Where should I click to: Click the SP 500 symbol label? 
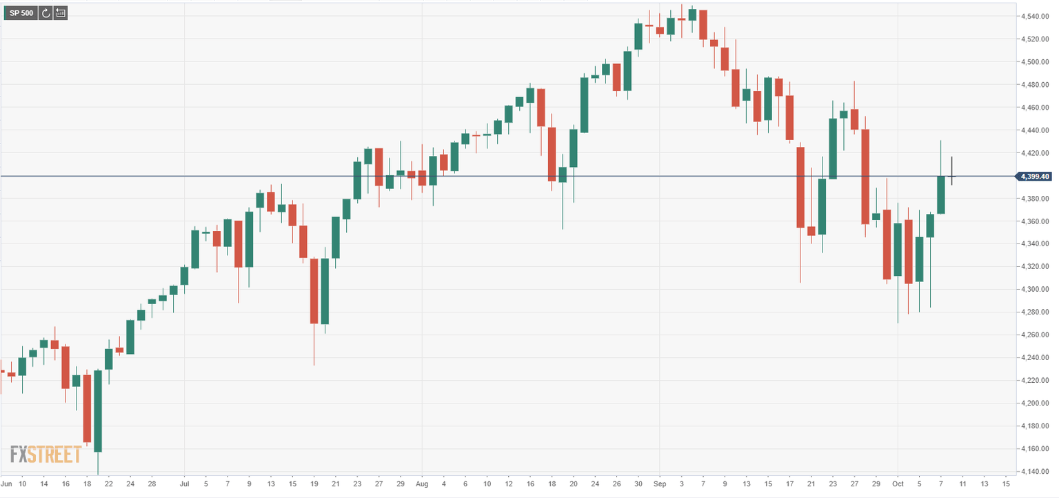[x=21, y=13]
